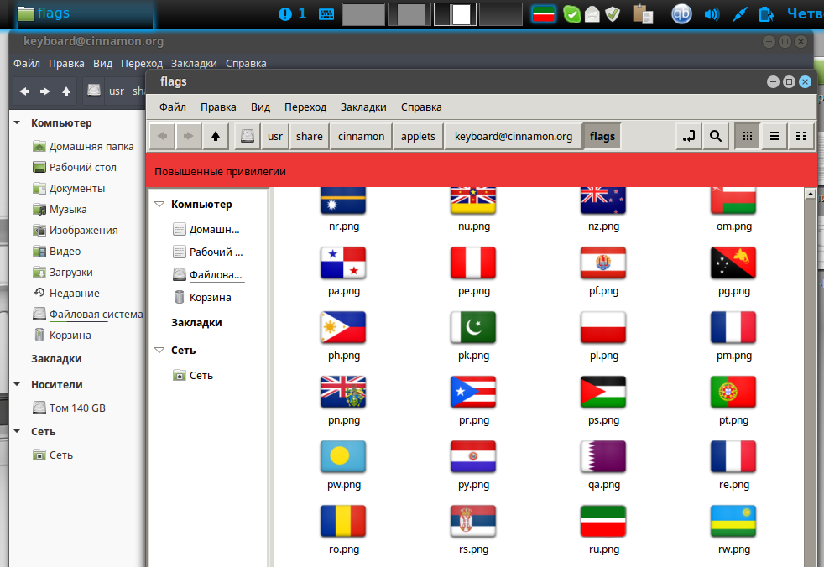The image size is (824, 567).
Task: Collapse the Компьютер section in flags sidebar
Action: pos(159,204)
